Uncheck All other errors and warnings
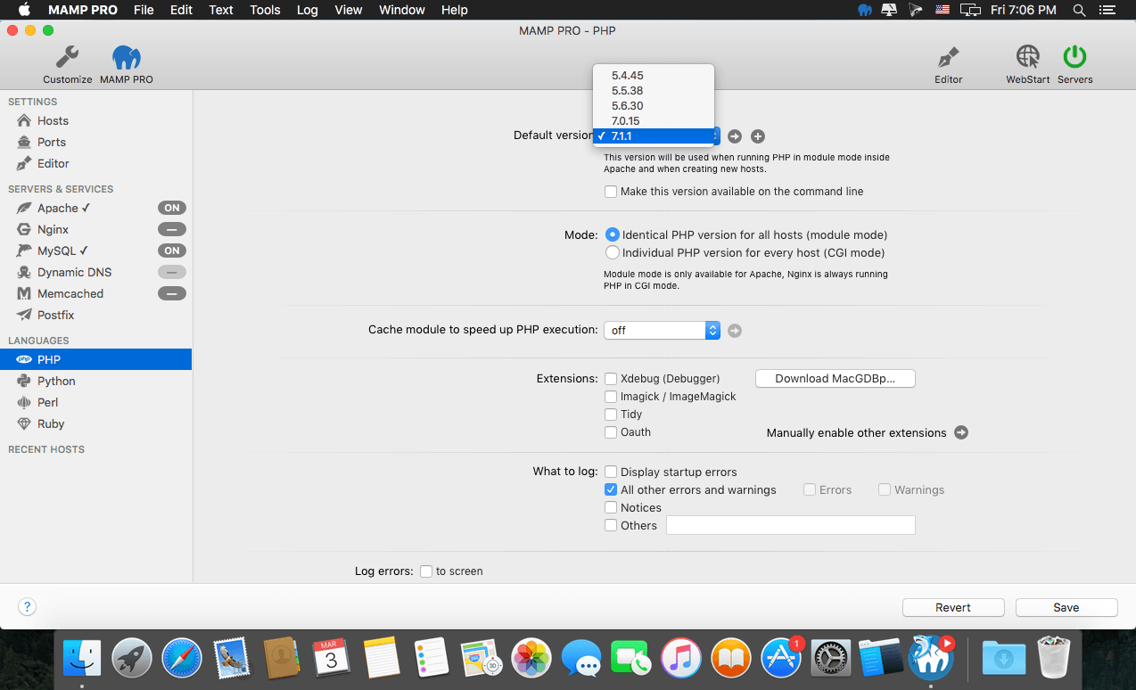The width and height of the screenshot is (1136, 690). pos(611,489)
